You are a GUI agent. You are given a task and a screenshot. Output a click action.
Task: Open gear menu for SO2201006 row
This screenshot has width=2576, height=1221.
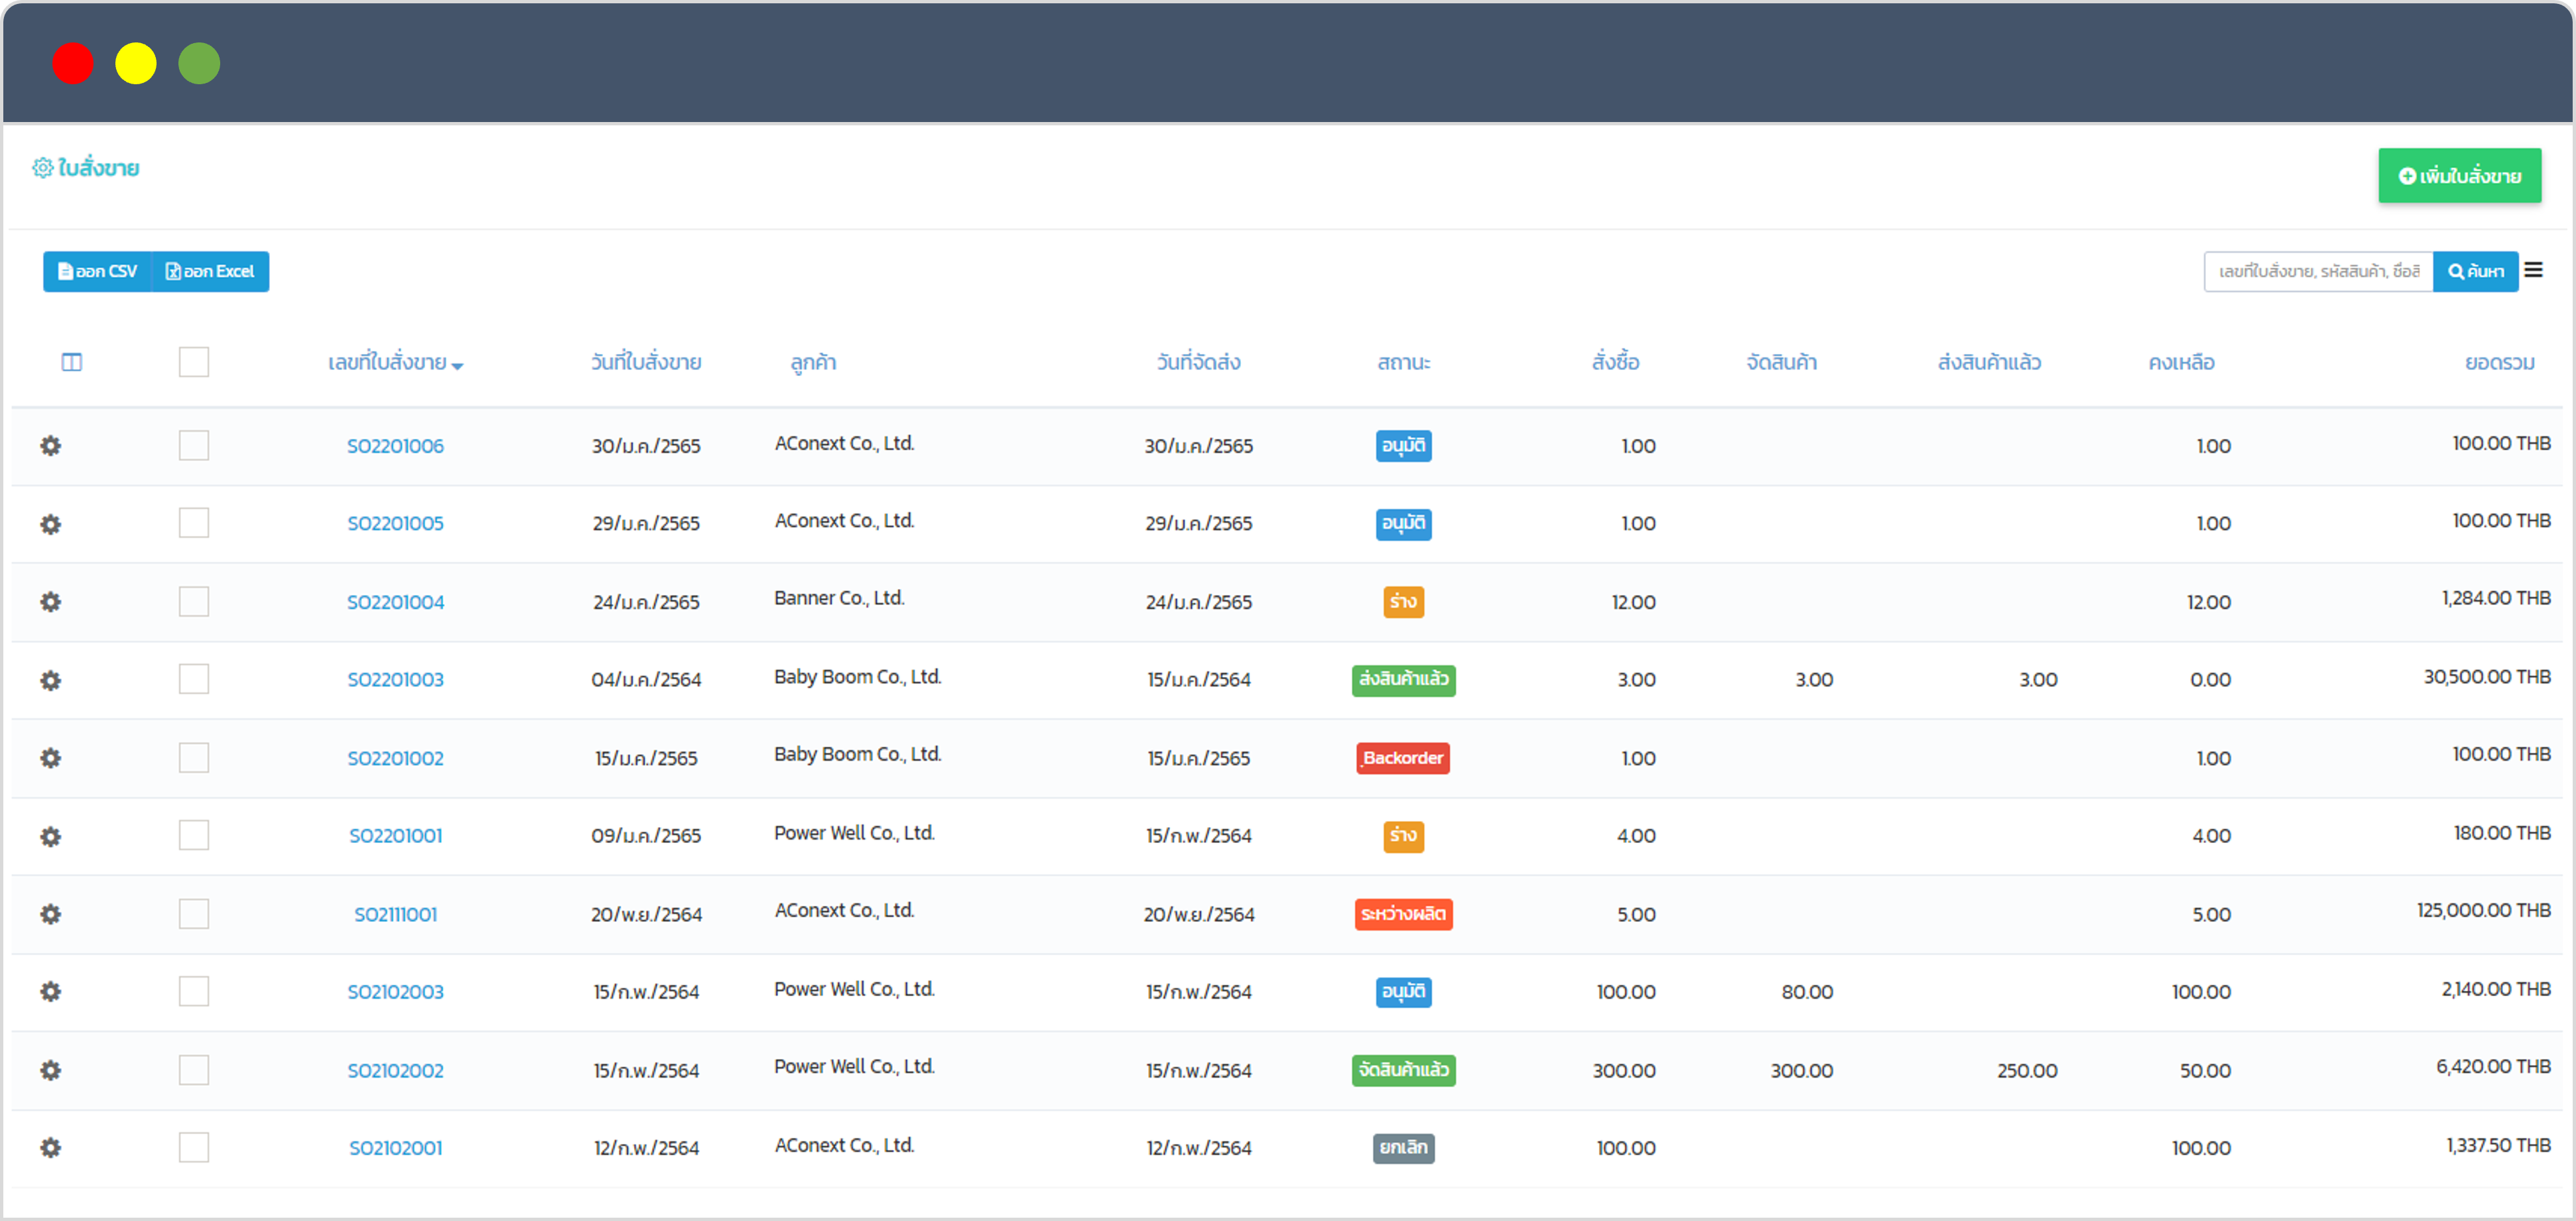[50, 446]
